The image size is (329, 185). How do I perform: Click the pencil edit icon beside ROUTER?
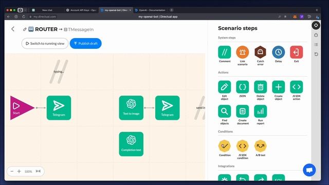25,29
